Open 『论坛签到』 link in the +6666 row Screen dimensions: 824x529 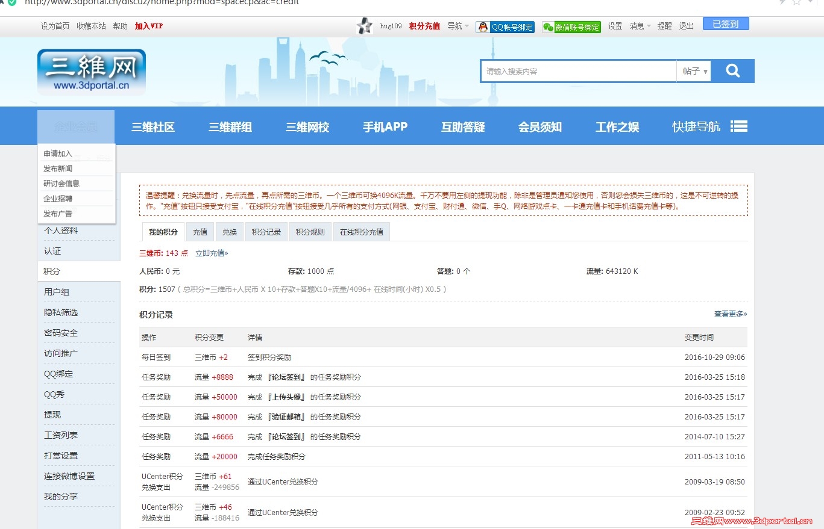285,437
